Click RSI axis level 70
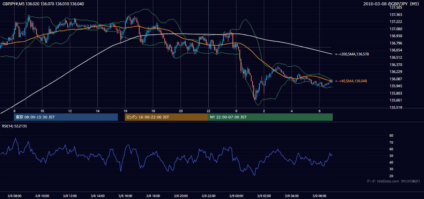This screenshot has height=199, width=424. pyautogui.click(x=391, y=142)
